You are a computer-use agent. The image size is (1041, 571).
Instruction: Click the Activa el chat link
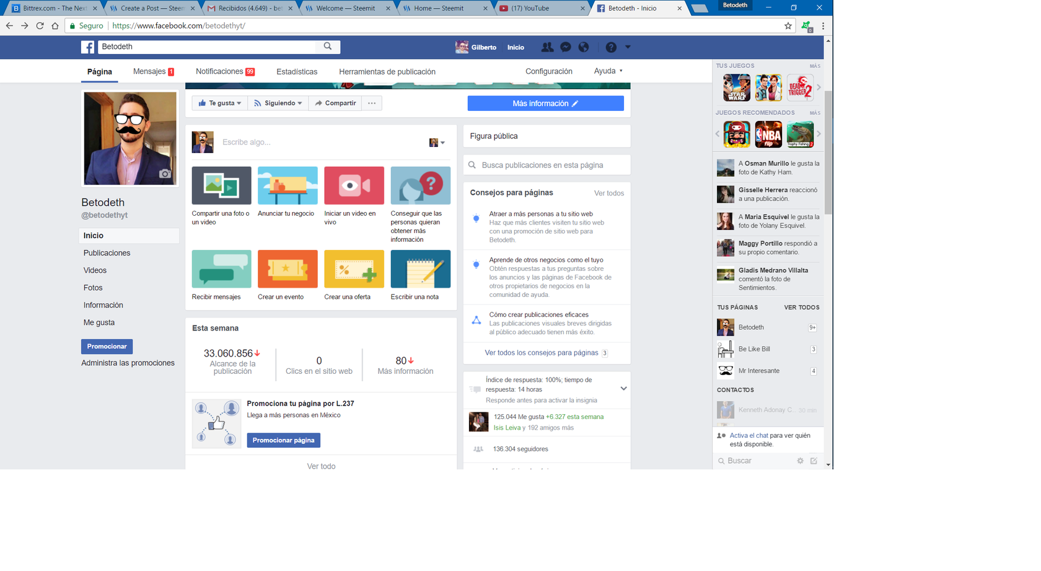(749, 435)
